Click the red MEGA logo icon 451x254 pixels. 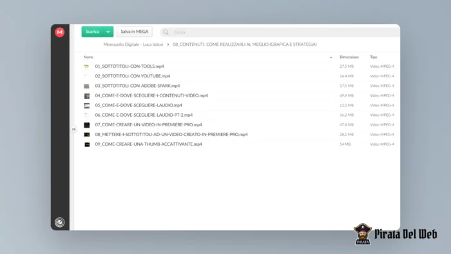click(x=59, y=32)
